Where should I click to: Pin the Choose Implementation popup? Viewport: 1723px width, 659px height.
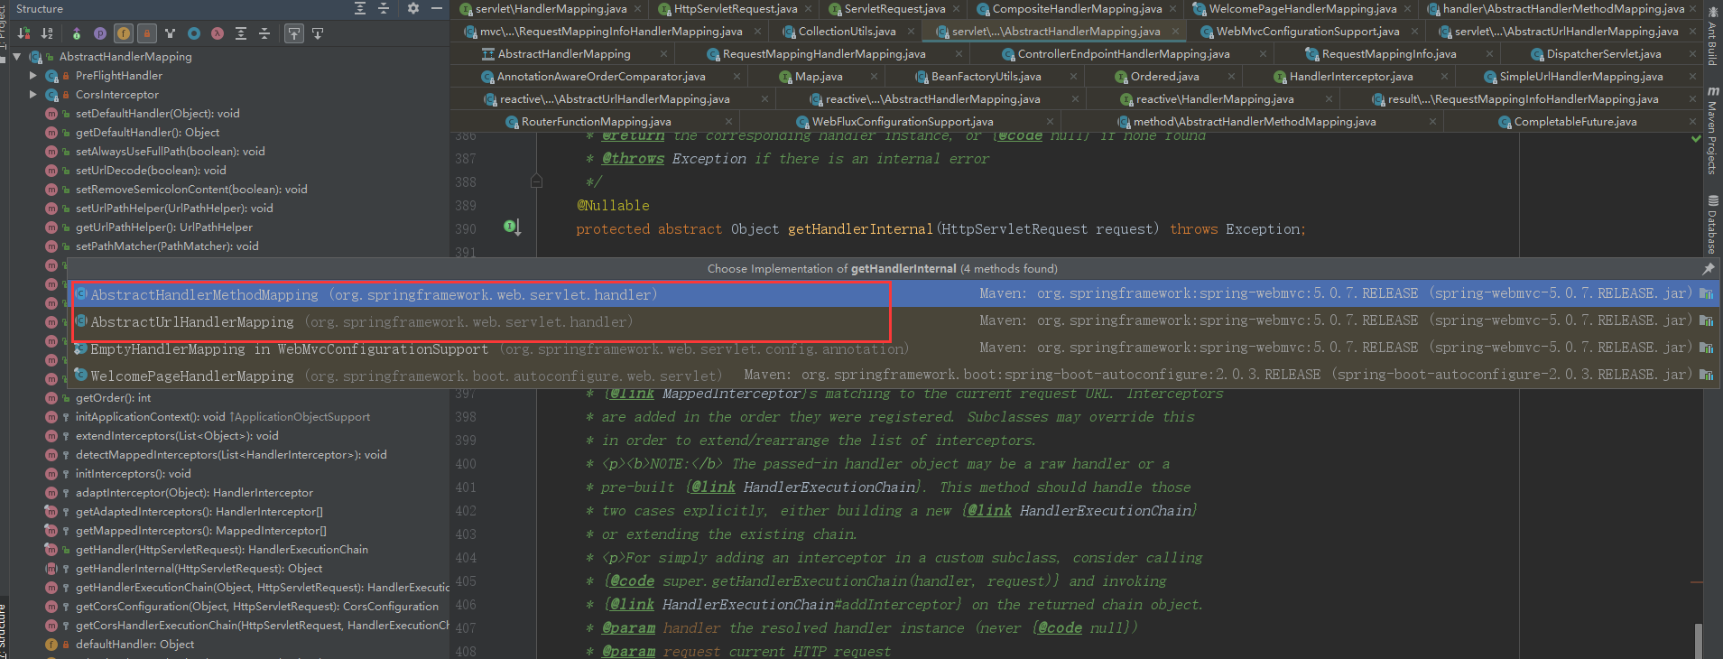click(x=1708, y=269)
